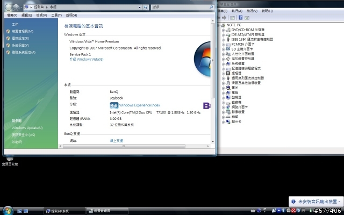Open the Recycle Bin on the desktop

[10, 161]
